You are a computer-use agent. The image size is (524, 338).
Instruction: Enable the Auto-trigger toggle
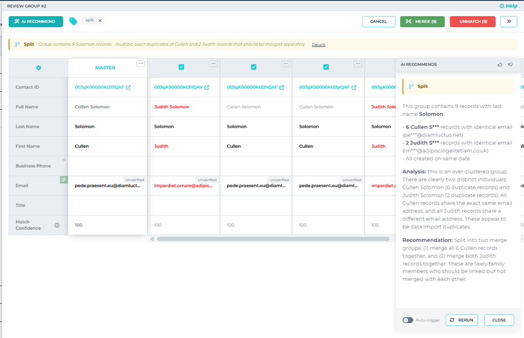pyautogui.click(x=409, y=320)
